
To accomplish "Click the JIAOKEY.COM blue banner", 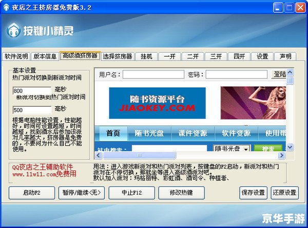I will coord(158,103).
